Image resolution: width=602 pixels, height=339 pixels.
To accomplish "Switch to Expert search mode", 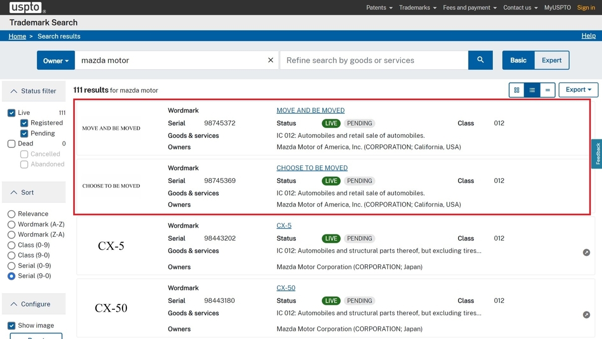I will pos(552,60).
